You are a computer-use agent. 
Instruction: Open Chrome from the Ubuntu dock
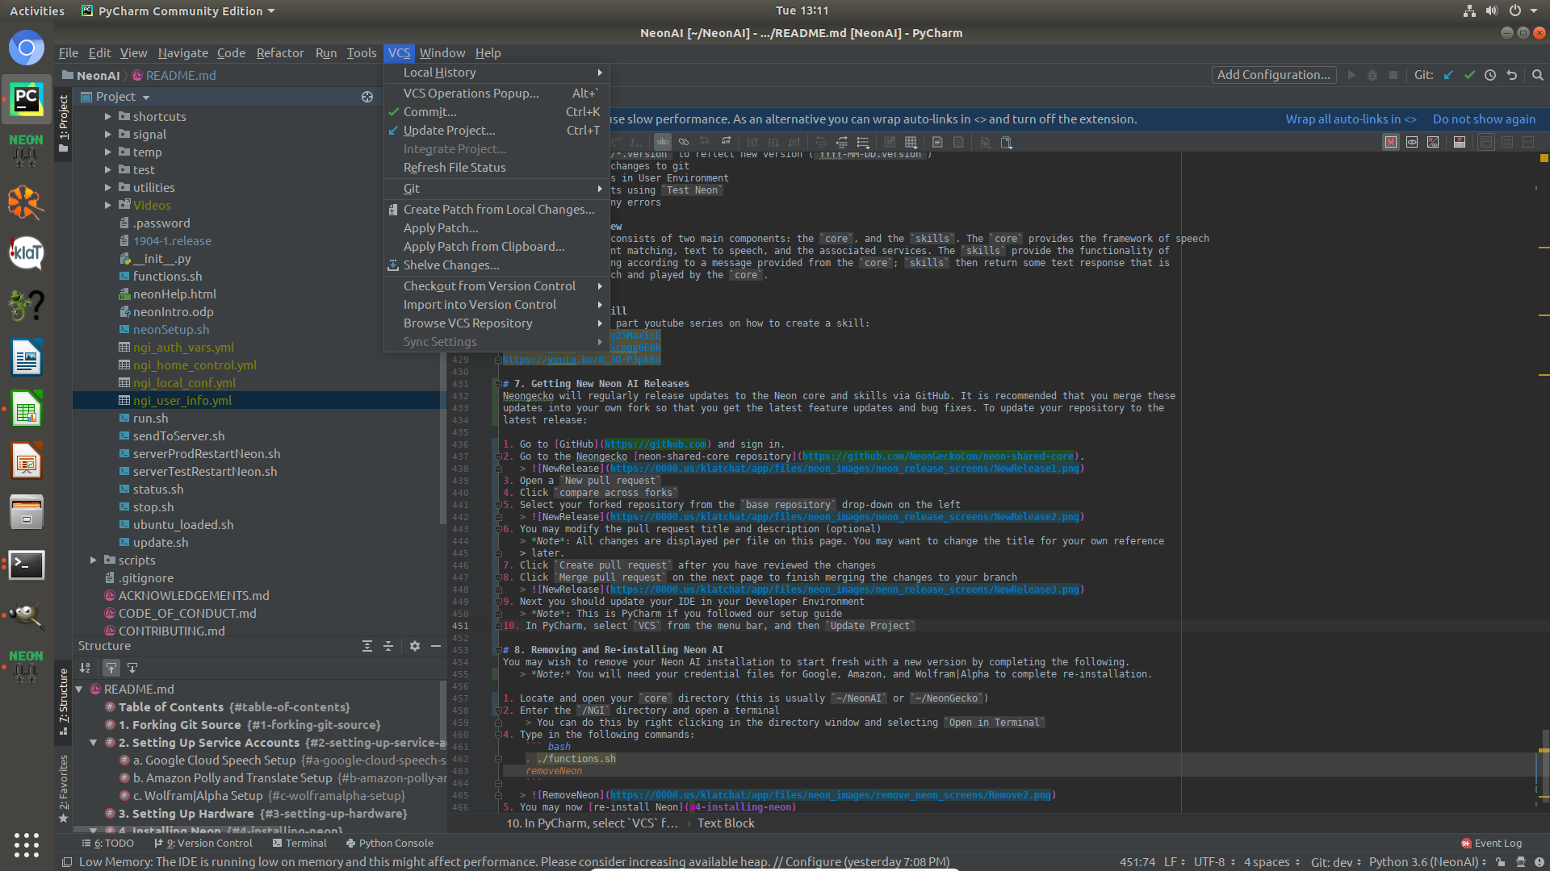(x=26, y=48)
